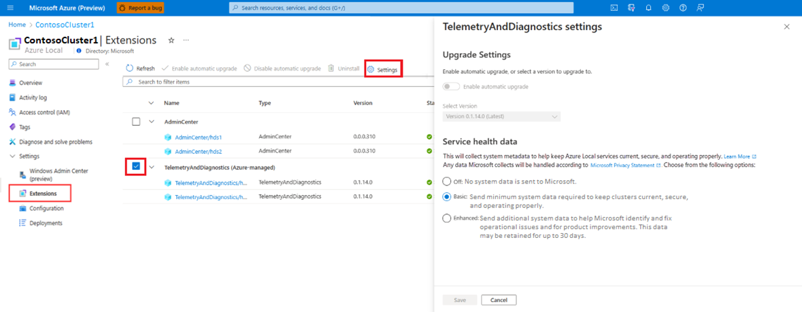Uncheck the TelemetryAndDiagnostics group checkbox

[x=136, y=167]
